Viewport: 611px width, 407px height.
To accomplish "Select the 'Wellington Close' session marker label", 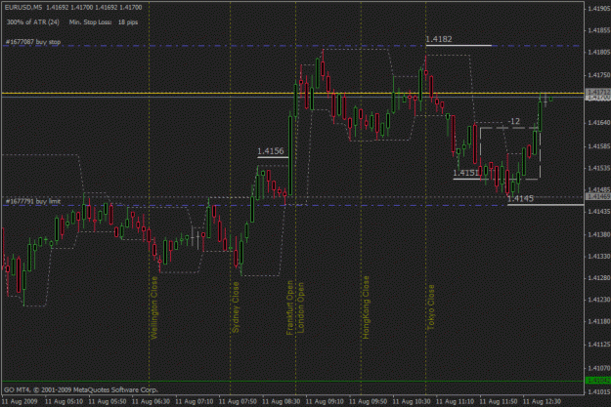I will click(x=154, y=307).
